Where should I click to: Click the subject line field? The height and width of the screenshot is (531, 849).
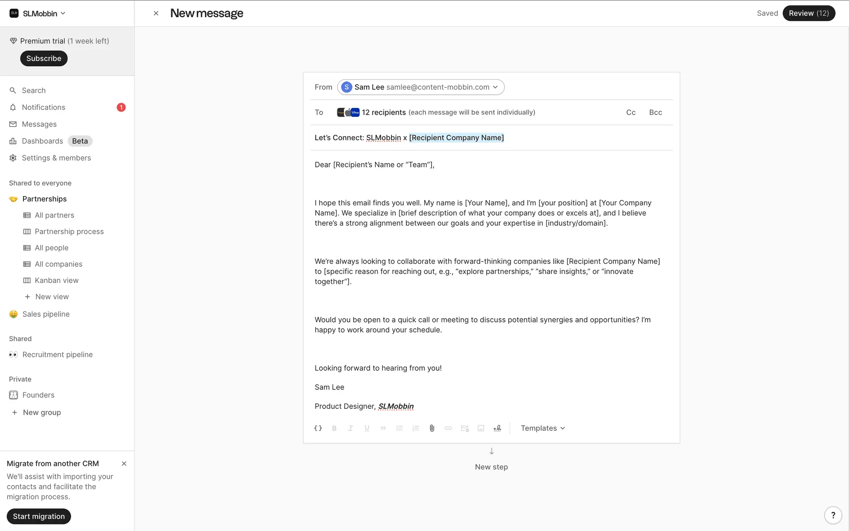(575, 138)
